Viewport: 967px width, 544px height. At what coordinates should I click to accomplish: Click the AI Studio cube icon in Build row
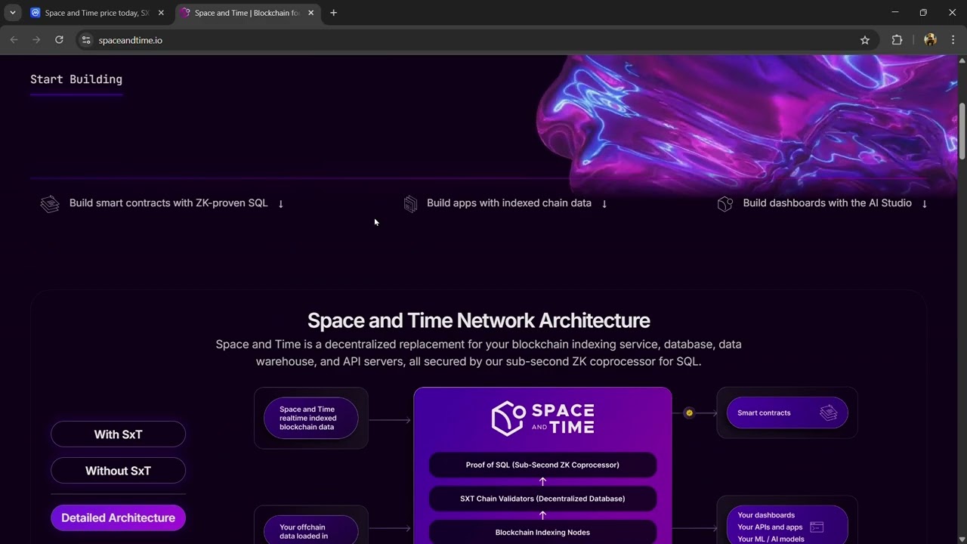[725, 204]
